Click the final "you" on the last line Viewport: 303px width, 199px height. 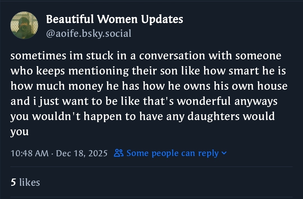19,132
